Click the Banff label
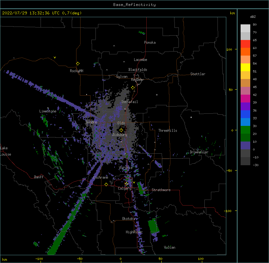269x263 pixels. 39,177
